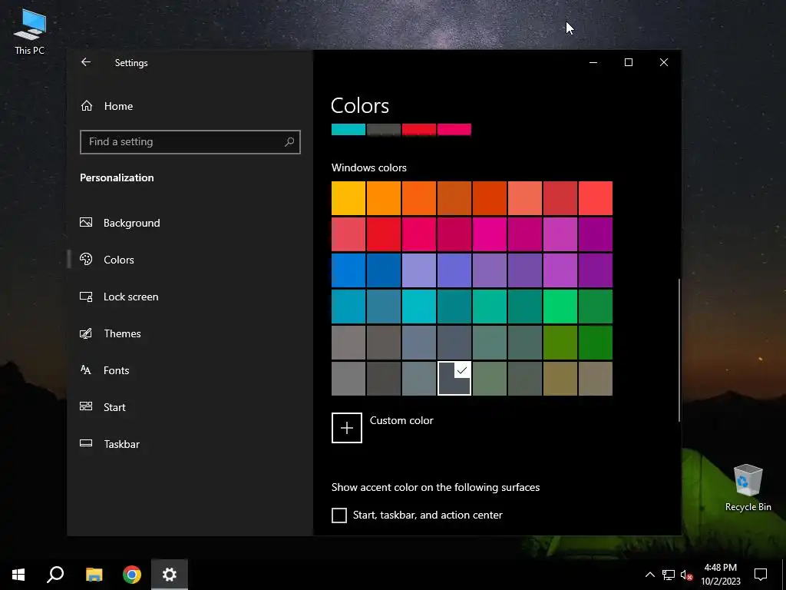Image resolution: width=786 pixels, height=590 pixels.
Task: Pick the red recent color swatch
Action: click(419, 129)
